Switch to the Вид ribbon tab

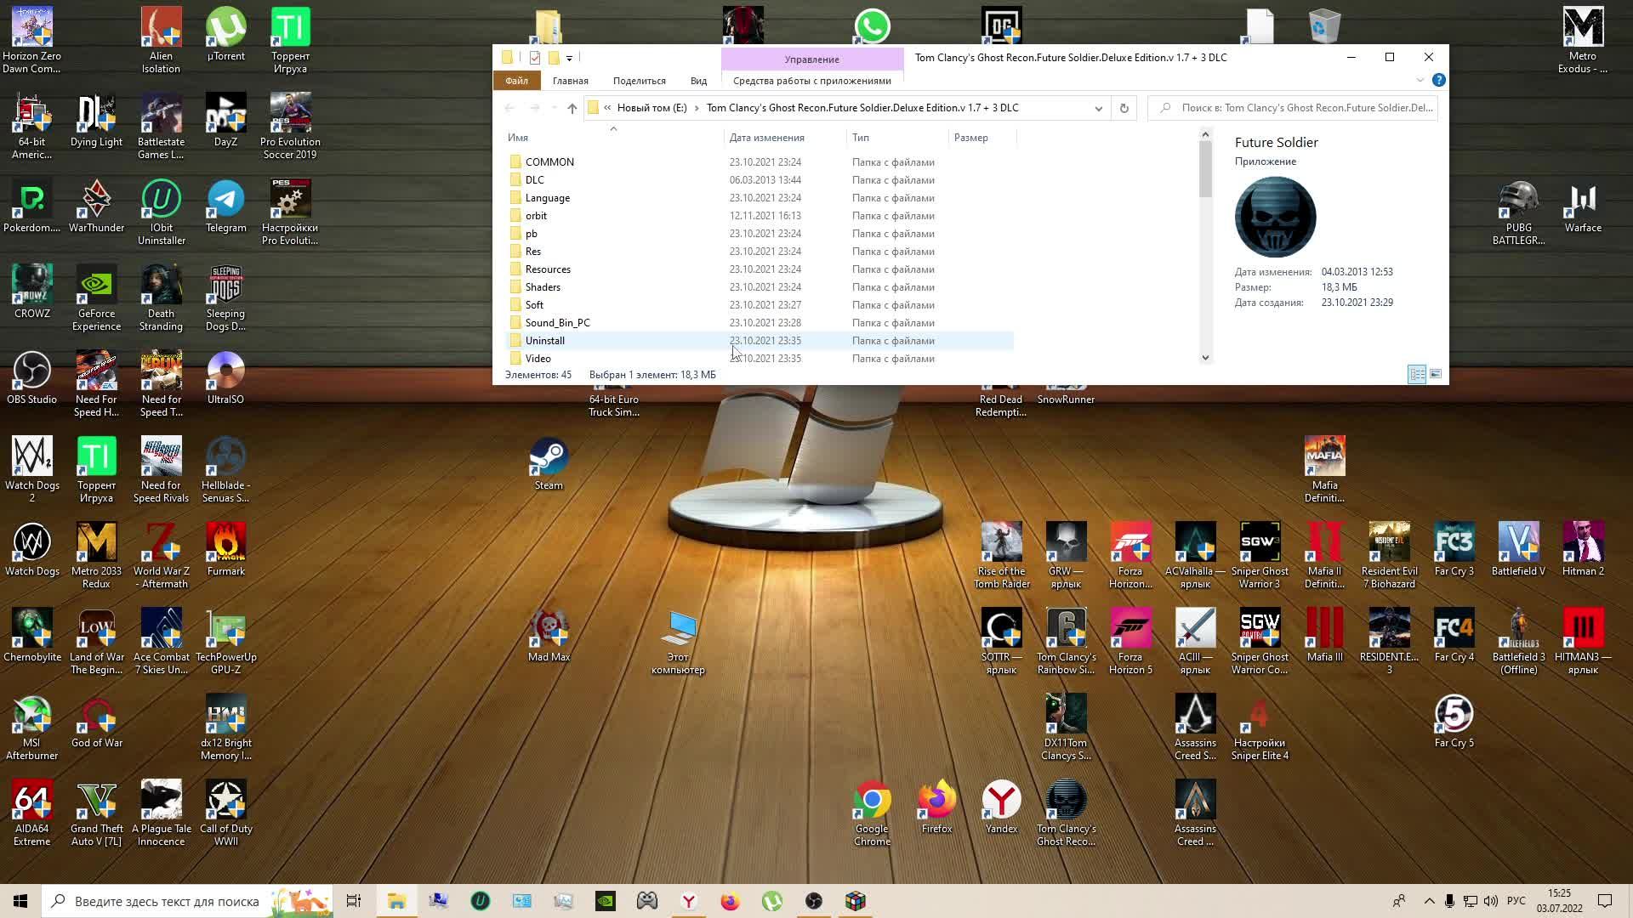698,81
